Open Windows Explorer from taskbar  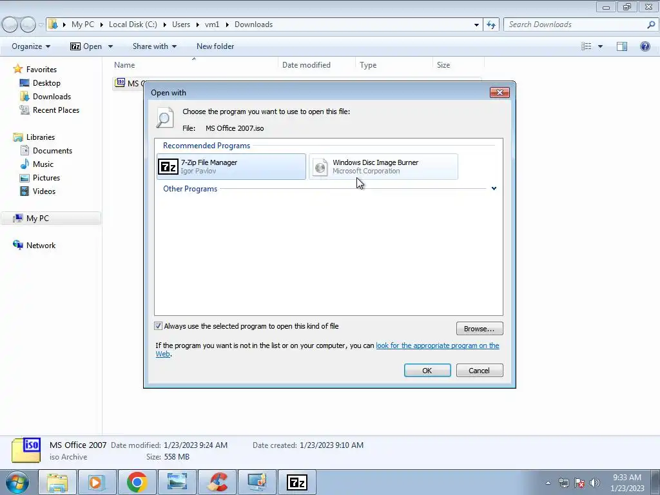(x=57, y=482)
